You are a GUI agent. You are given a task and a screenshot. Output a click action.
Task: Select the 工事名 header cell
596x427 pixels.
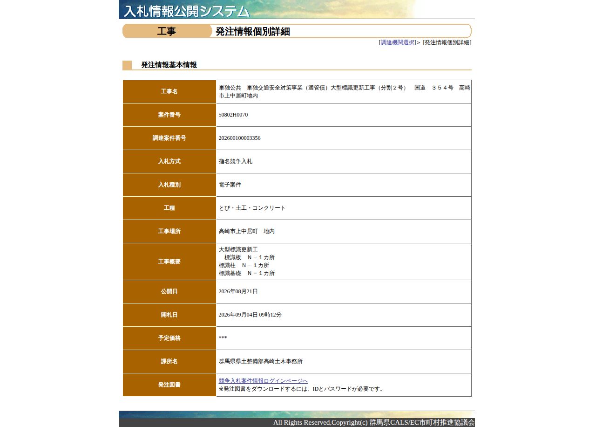coord(169,91)
